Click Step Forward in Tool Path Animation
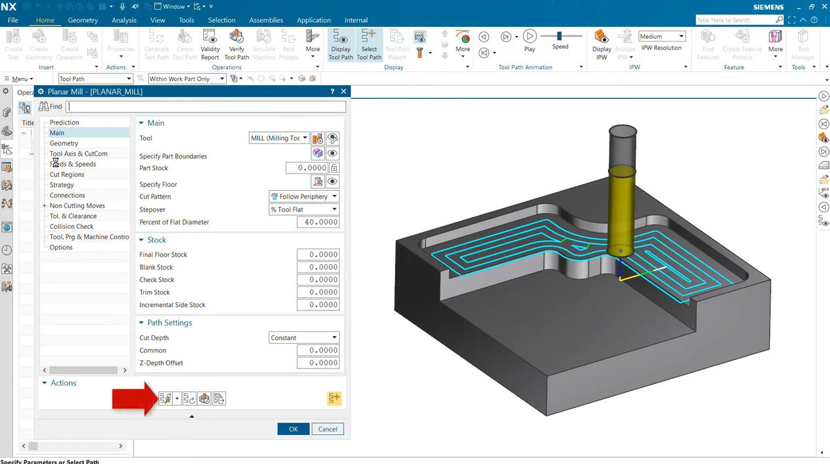The image size is (830, 464). click(x=506, y=37)
